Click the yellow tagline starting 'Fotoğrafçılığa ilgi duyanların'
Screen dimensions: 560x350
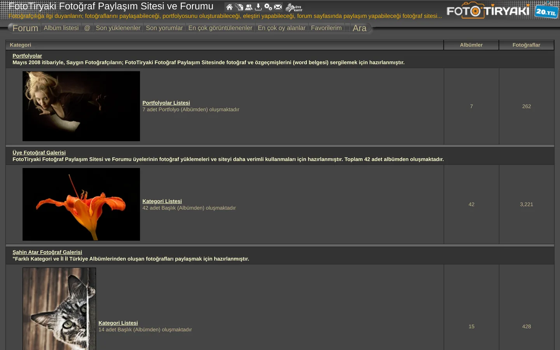[225, 16]
